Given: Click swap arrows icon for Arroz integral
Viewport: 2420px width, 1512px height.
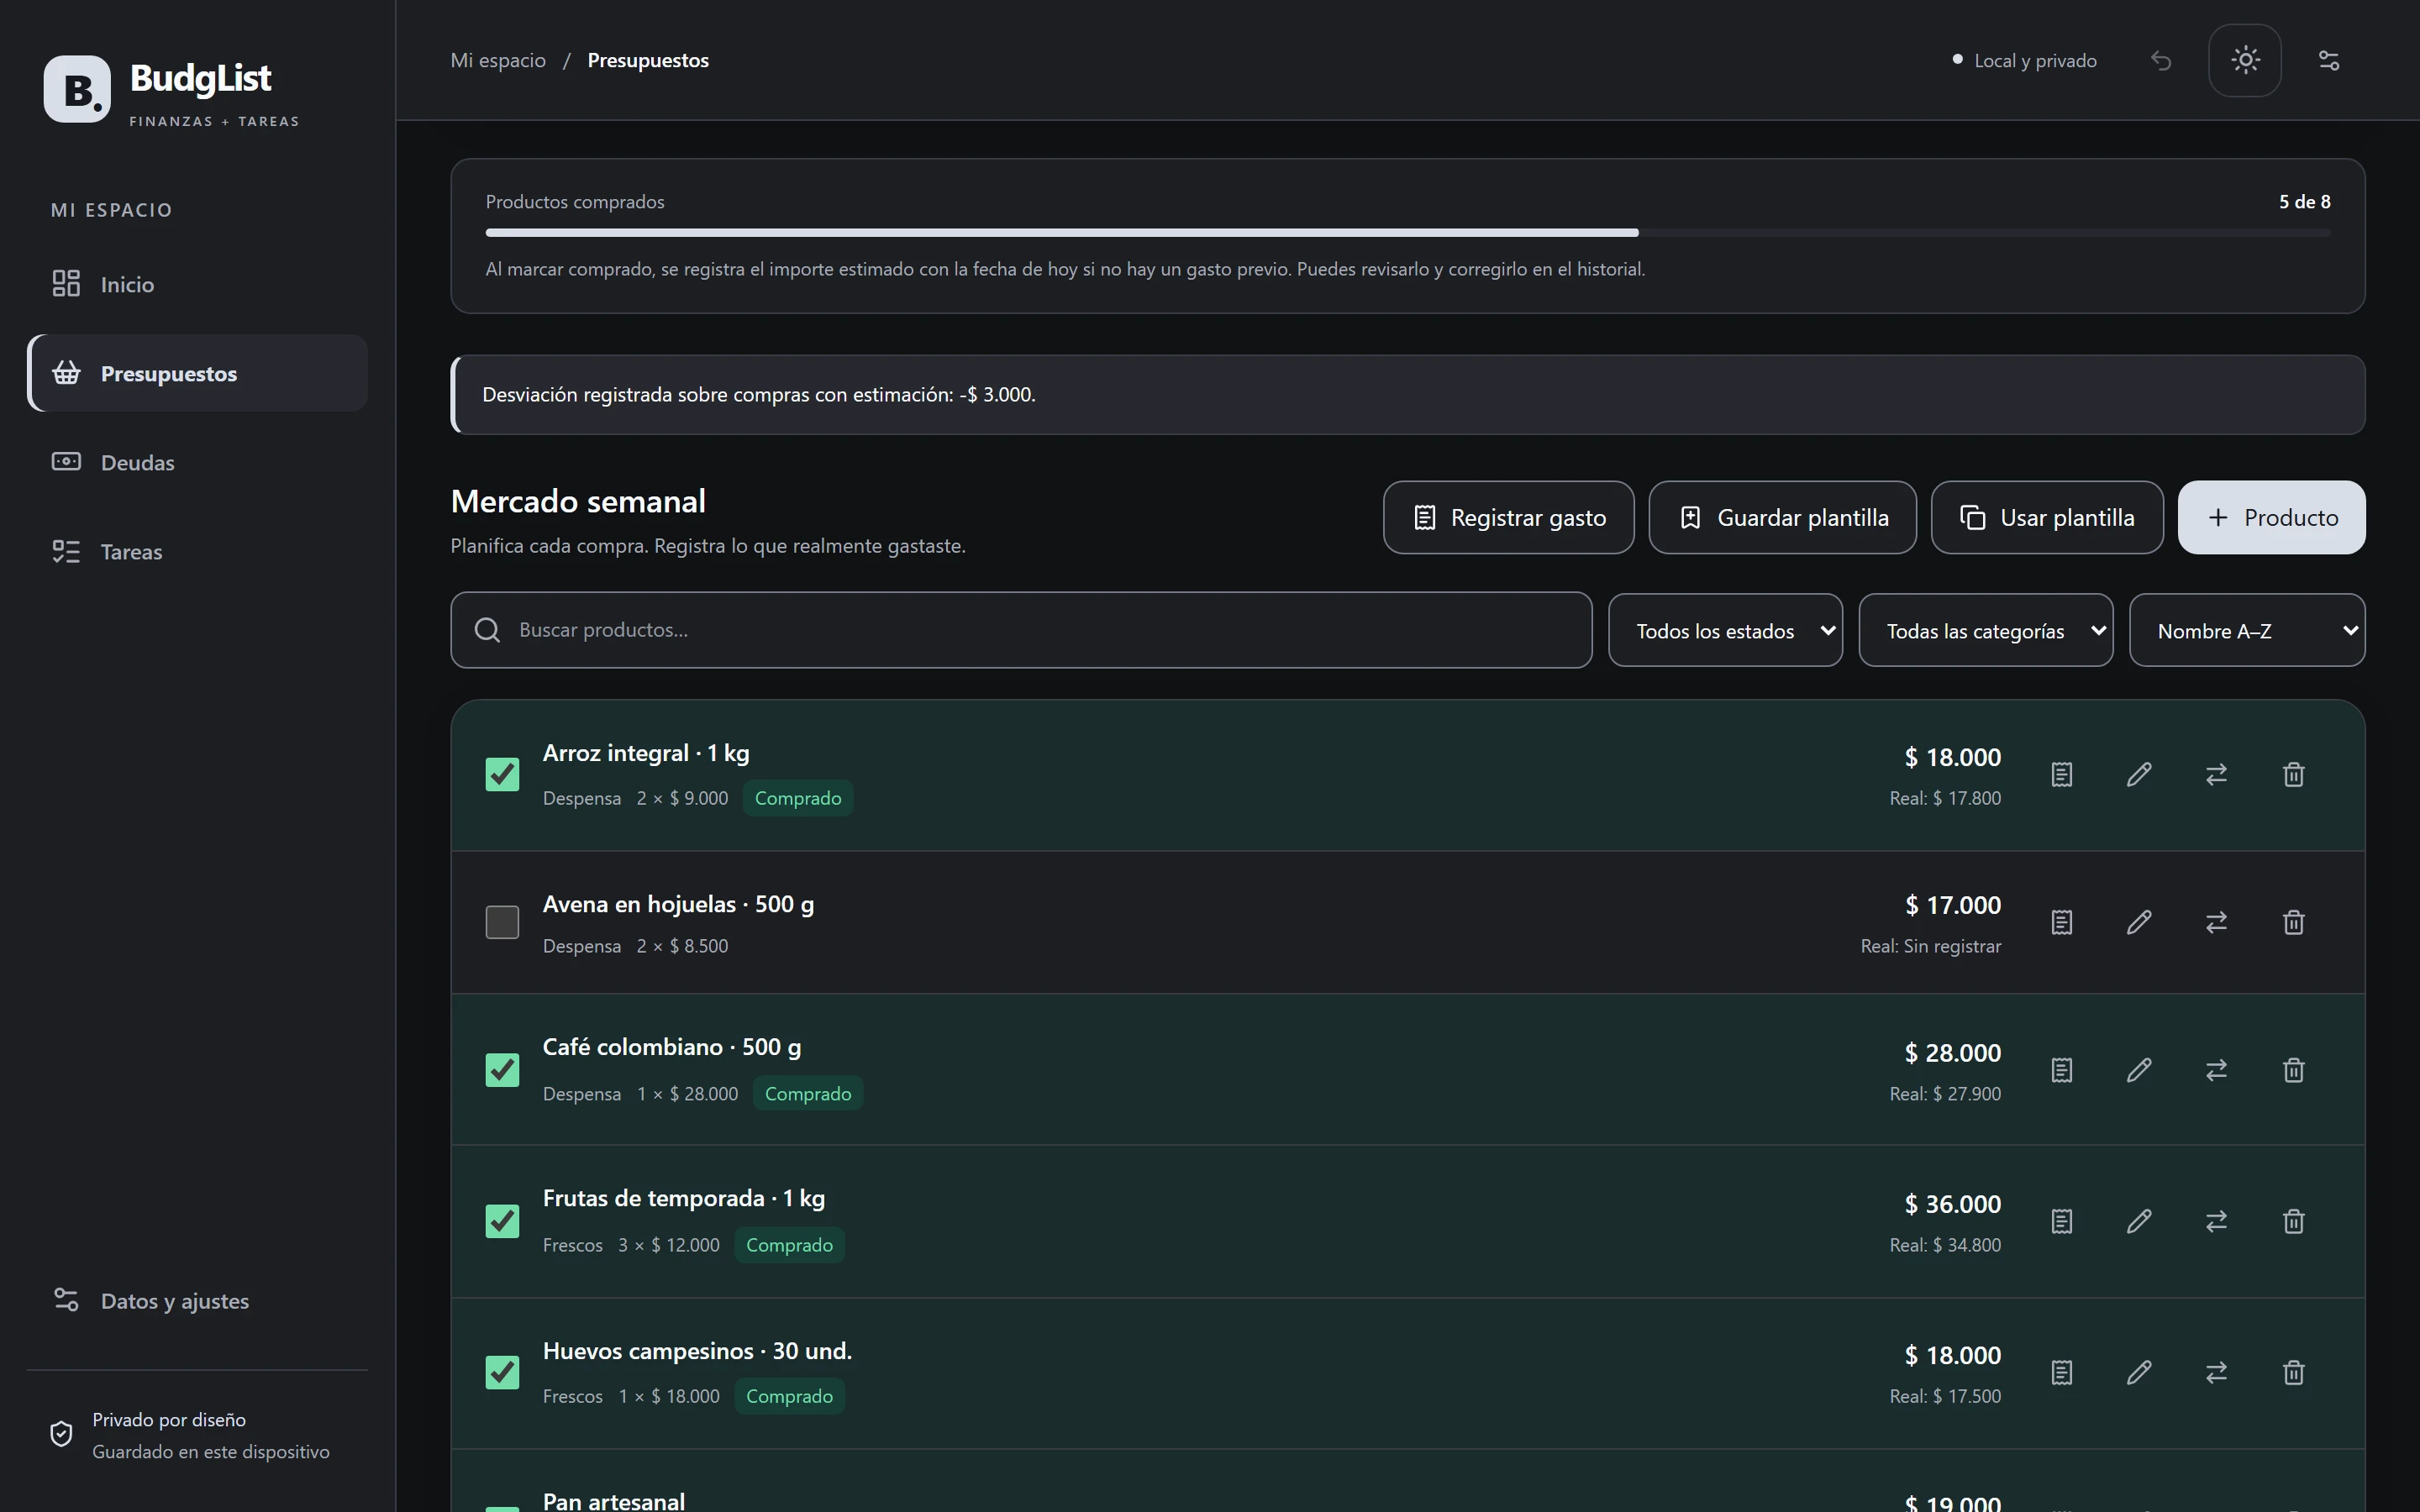Looking at the screenshot, I should (x=2216, y=775).
